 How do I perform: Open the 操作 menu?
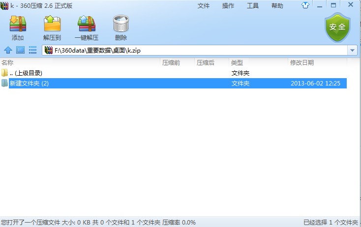pyautogui.click(x=228, y=6)
